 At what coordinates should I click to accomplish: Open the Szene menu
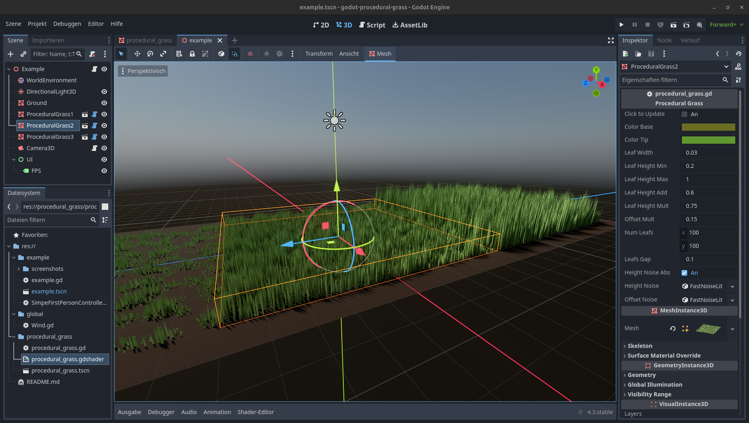point(13,24)
